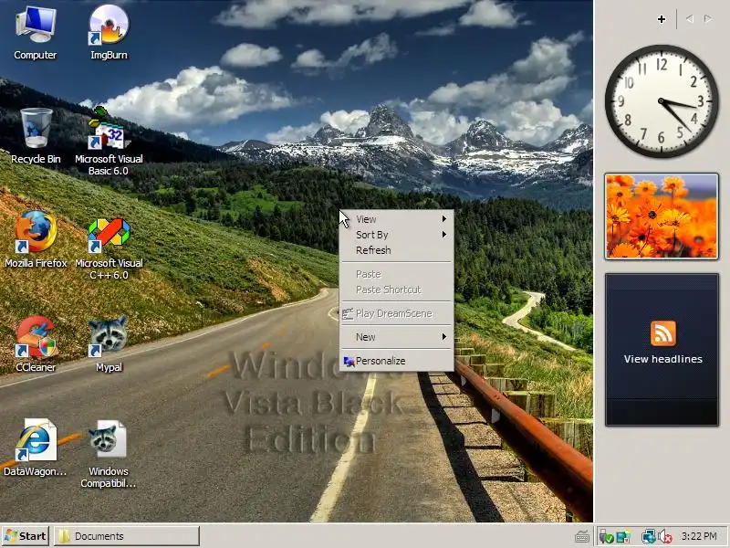Click the 3:22 PM taskbar clock
730x548 pixels.
[699, 536]
